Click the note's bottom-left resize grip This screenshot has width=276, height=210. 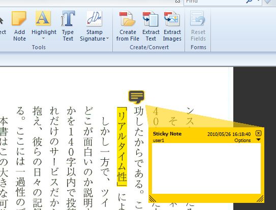pos(152,199)
